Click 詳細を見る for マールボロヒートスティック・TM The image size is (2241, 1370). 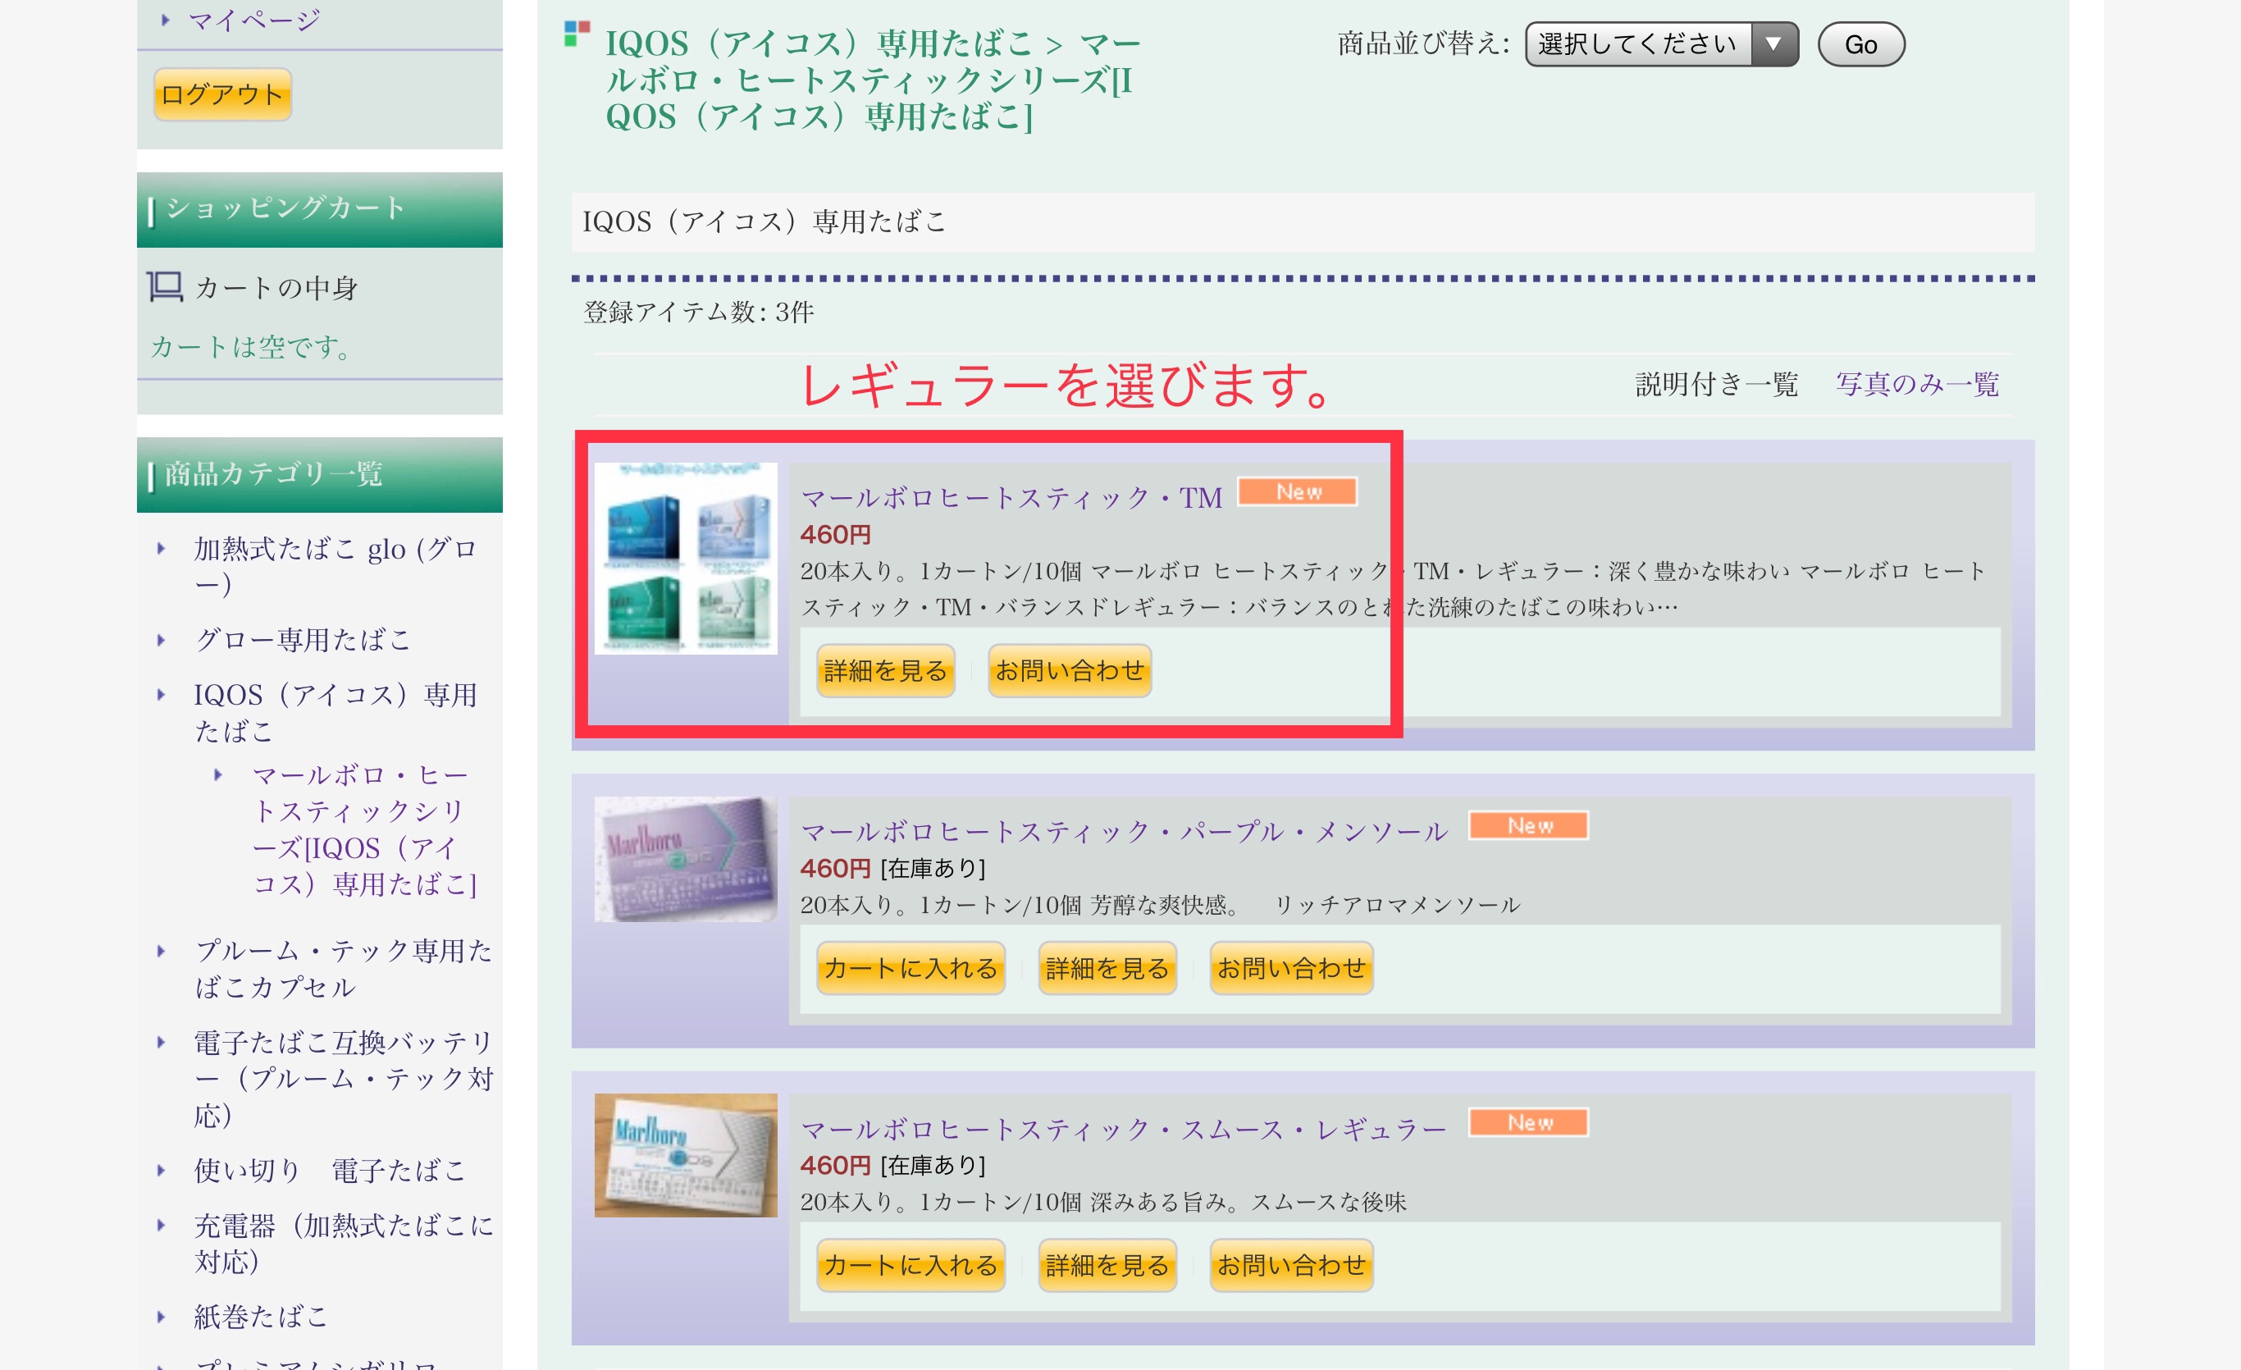[x=885, y=670]
